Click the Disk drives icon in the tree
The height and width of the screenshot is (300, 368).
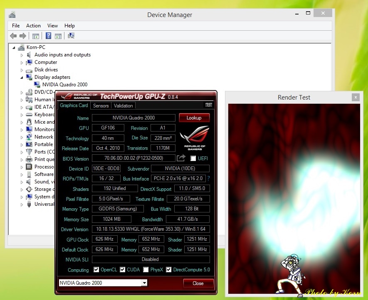[x=29, y=70]
